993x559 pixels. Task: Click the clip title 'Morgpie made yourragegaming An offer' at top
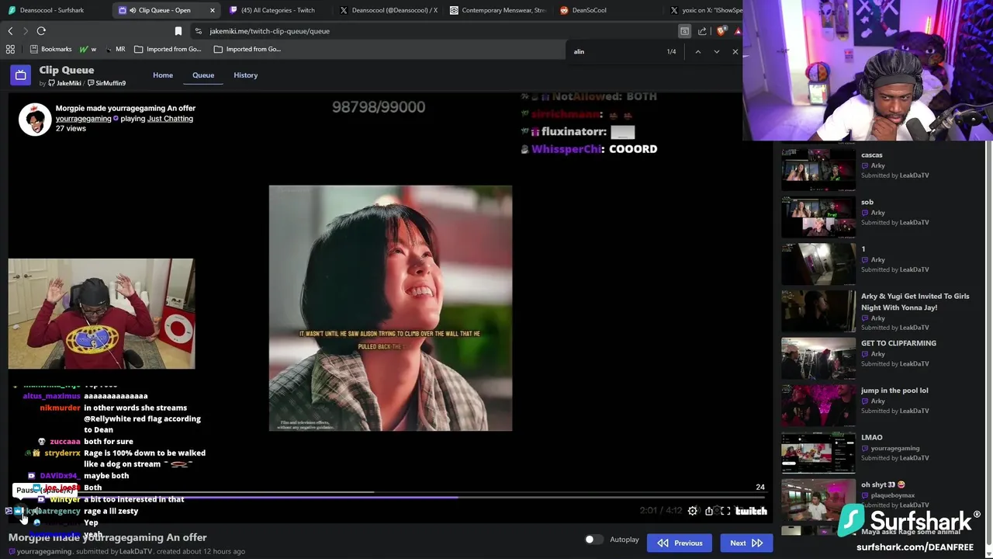[126, 108]
